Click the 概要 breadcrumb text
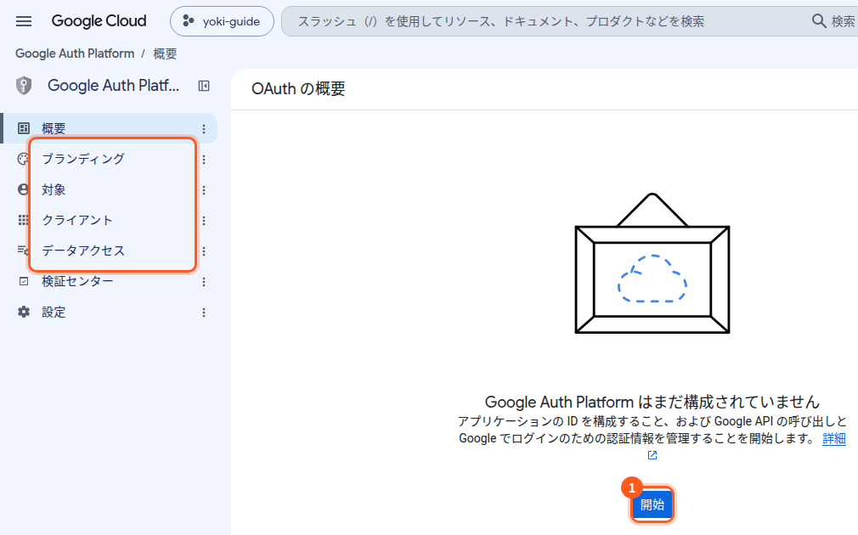 pyautogui.click(x=165, y=53)
